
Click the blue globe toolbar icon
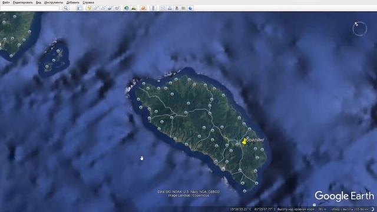pyautogui.click(x=190, y=8)
